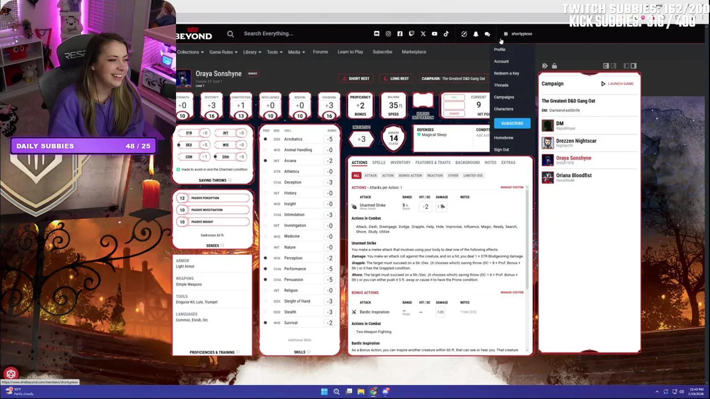The image size is (710, 399).
Task: Toggle Survival proficiency dot
Action: click(x=265, y=323)
